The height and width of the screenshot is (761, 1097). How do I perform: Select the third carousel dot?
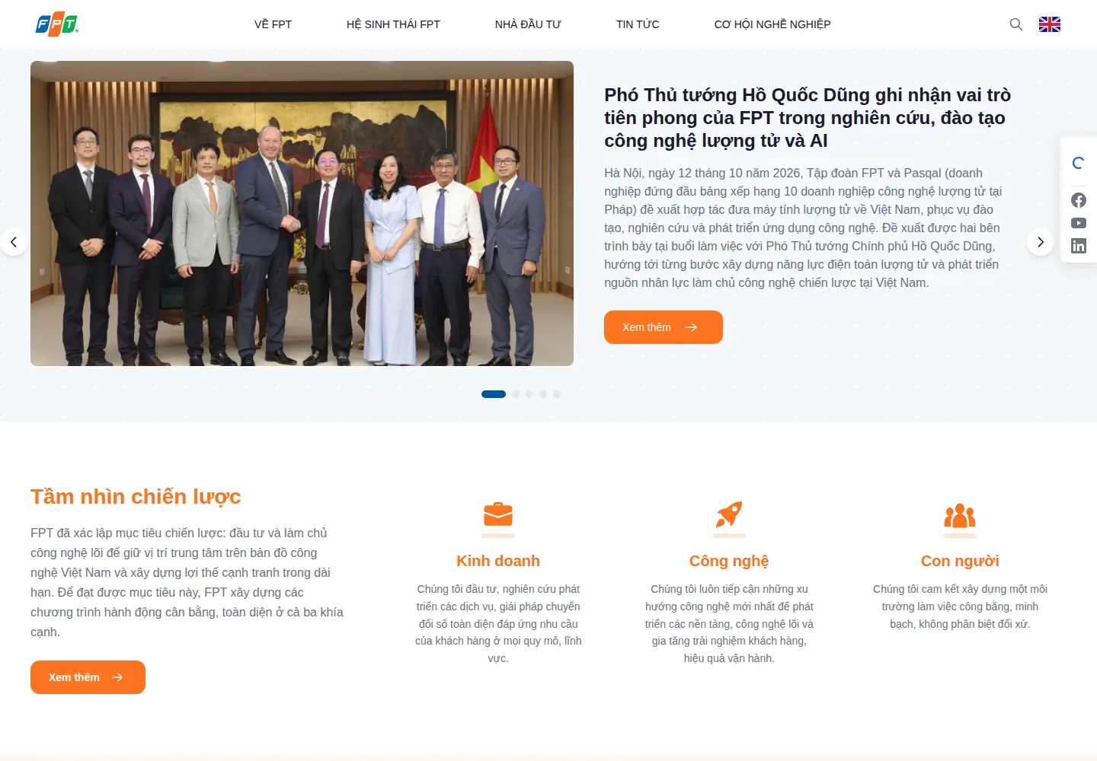[529, 394]
